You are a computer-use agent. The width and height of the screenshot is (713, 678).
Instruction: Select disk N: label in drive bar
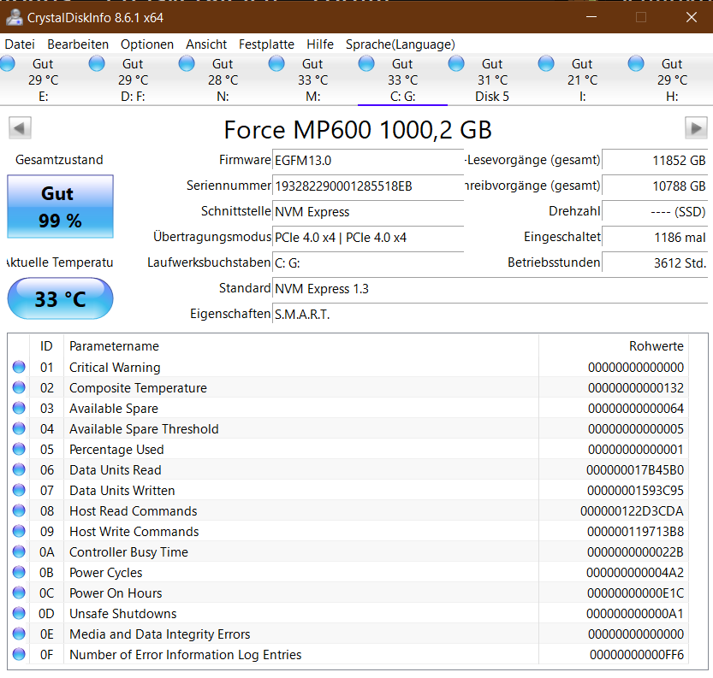click(223, 97)
